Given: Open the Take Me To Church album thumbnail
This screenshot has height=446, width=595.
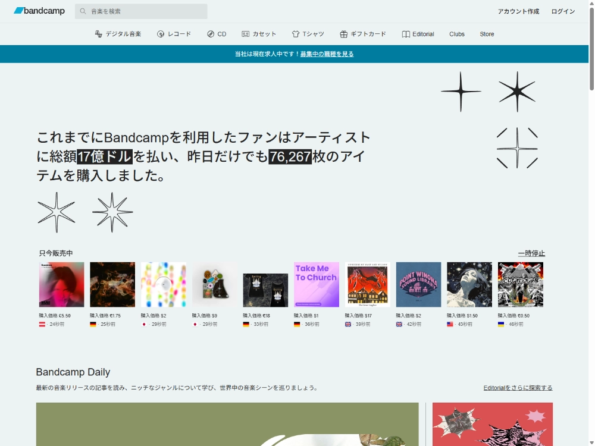Looking at the screenshot, I should tap(317, 284).
